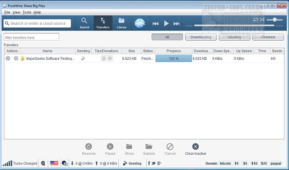Show only Downloading transfers
The height and width of the screenshot is (170, 289).
tap(200, 37)
